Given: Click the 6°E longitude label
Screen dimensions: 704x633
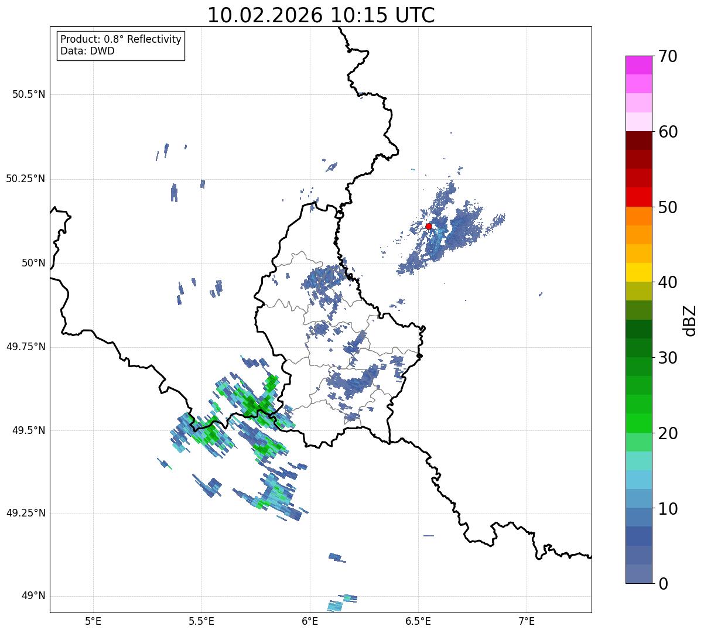Looking at the screenshot, I should pos(310,621).
